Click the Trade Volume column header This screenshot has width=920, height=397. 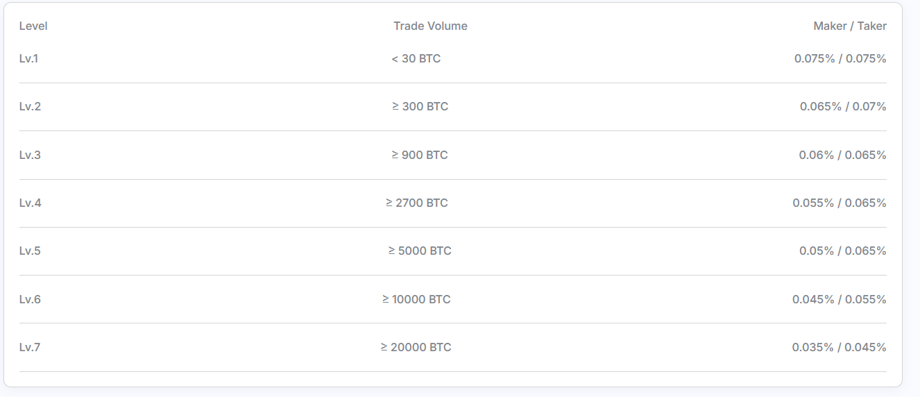click(430, 26)
